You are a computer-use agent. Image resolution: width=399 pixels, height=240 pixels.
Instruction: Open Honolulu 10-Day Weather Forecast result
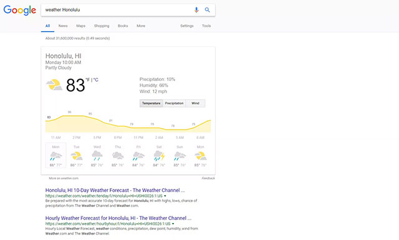(x=115, y=190)
